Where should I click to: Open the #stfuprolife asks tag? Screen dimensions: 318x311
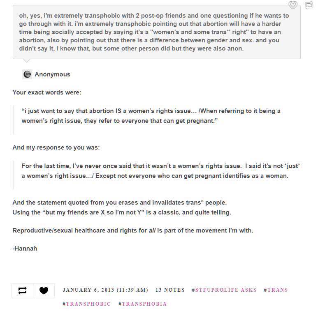(x=224, y=290)
